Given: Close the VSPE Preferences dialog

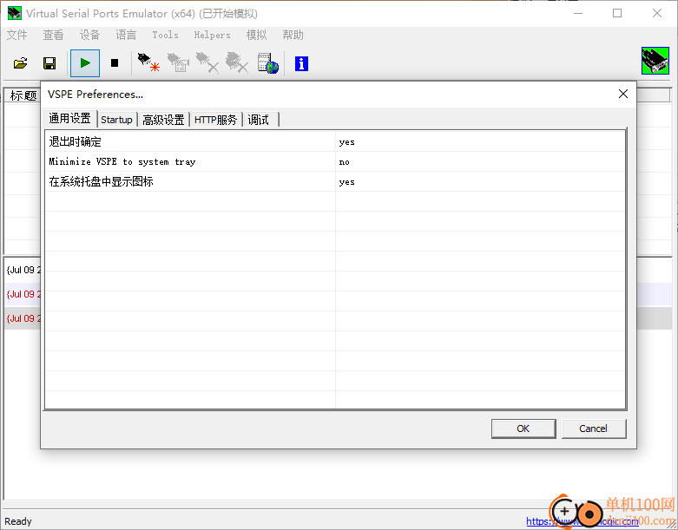Looking at the screenshot, I should pos(623,94).
